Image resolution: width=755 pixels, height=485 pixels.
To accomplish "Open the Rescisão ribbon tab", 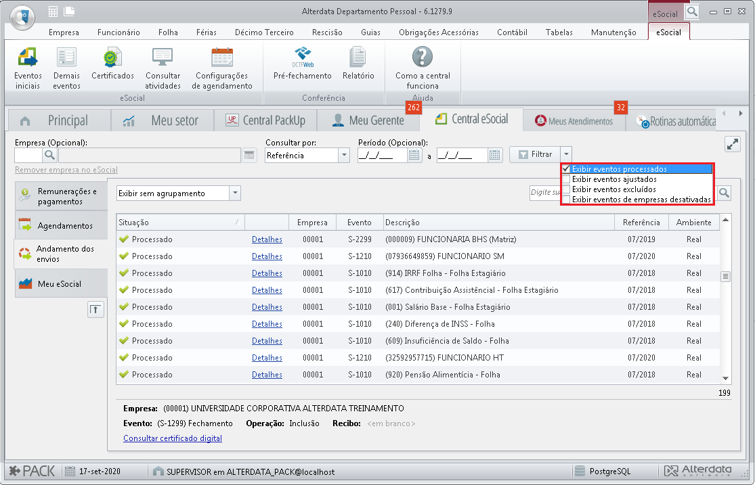I will [327, 32].
